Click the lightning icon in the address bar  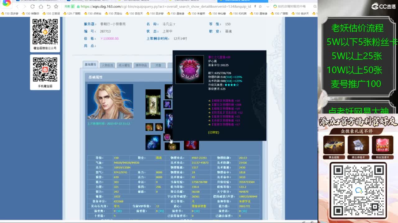tap(255, 7)
